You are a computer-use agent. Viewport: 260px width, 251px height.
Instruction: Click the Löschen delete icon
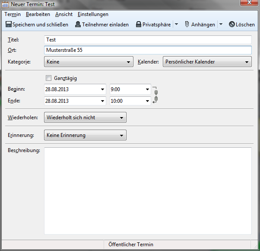232,25
